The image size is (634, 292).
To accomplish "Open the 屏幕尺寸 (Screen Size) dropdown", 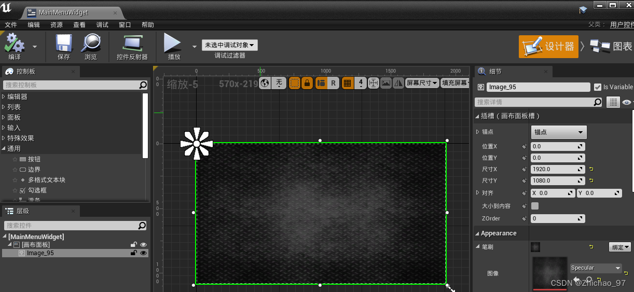I will [x=422, y=83].
